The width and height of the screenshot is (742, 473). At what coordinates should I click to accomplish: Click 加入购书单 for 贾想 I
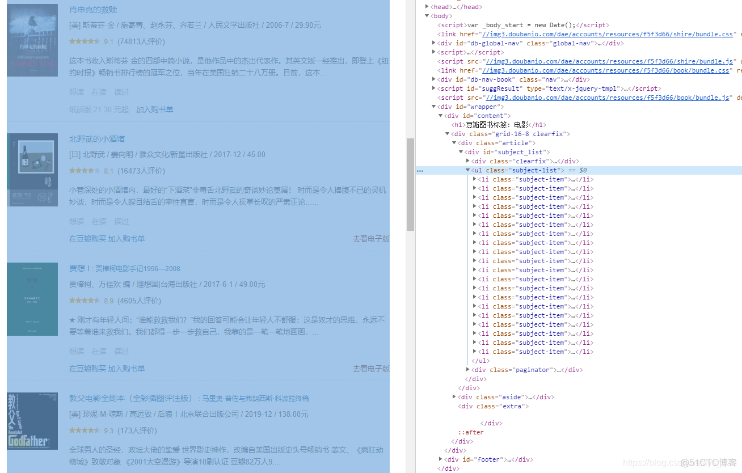pos(127,369)
